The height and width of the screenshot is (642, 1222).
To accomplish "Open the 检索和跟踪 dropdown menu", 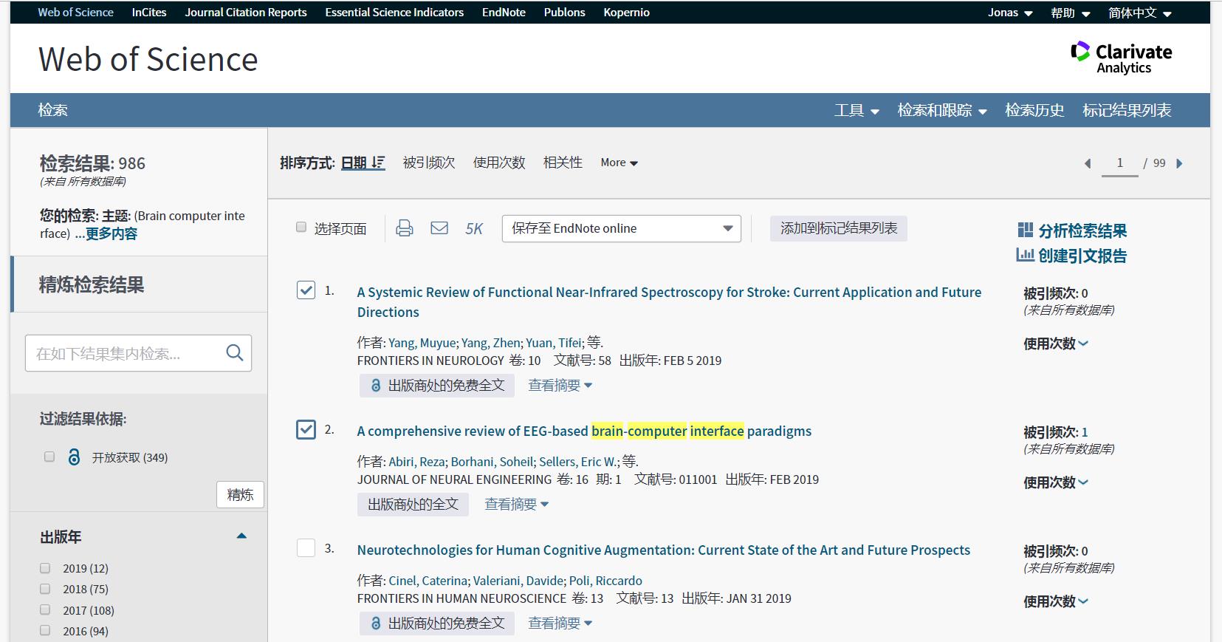I will (942, 110).
